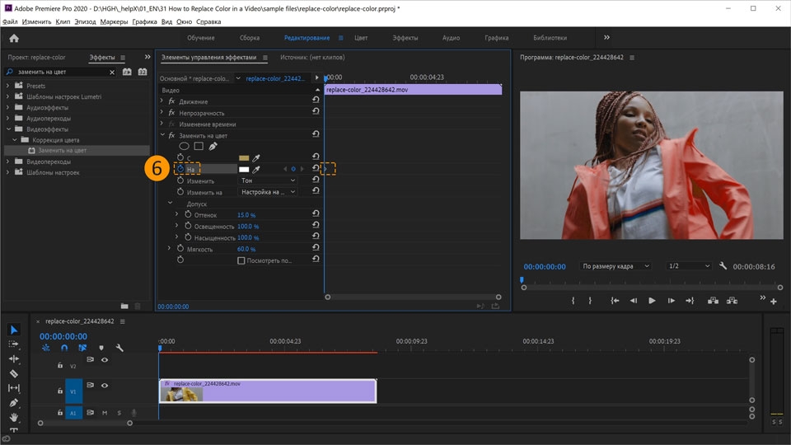
Task: Open the По размеру кадра zoom dropdown
Action: [x=615, y=266]
